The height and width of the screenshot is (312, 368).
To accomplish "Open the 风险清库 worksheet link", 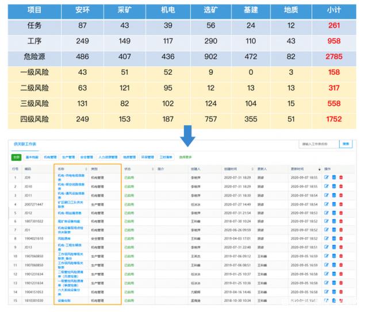I will click(64, 238).
